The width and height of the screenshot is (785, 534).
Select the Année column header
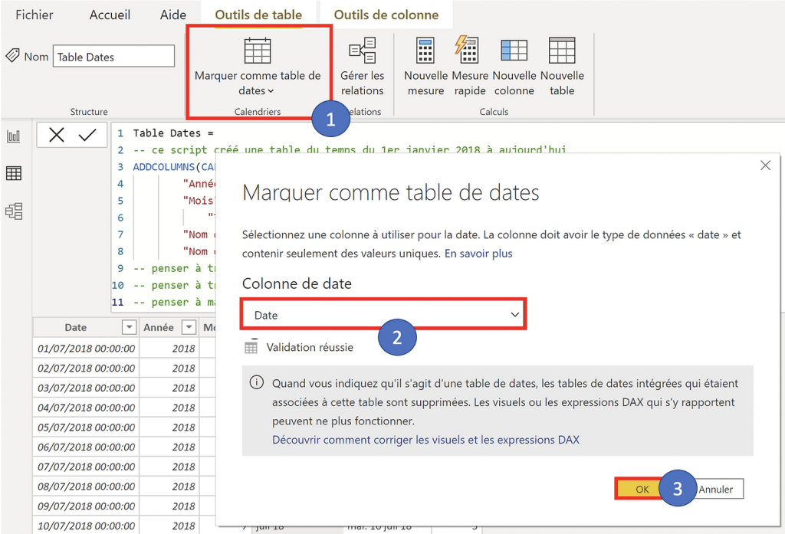[x=159, y=327]
